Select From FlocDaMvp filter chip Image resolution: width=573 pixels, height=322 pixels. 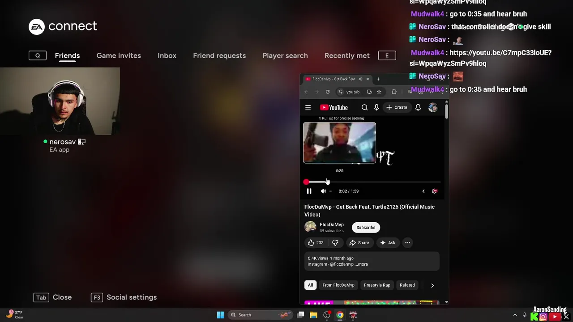[x=338, y=285]
